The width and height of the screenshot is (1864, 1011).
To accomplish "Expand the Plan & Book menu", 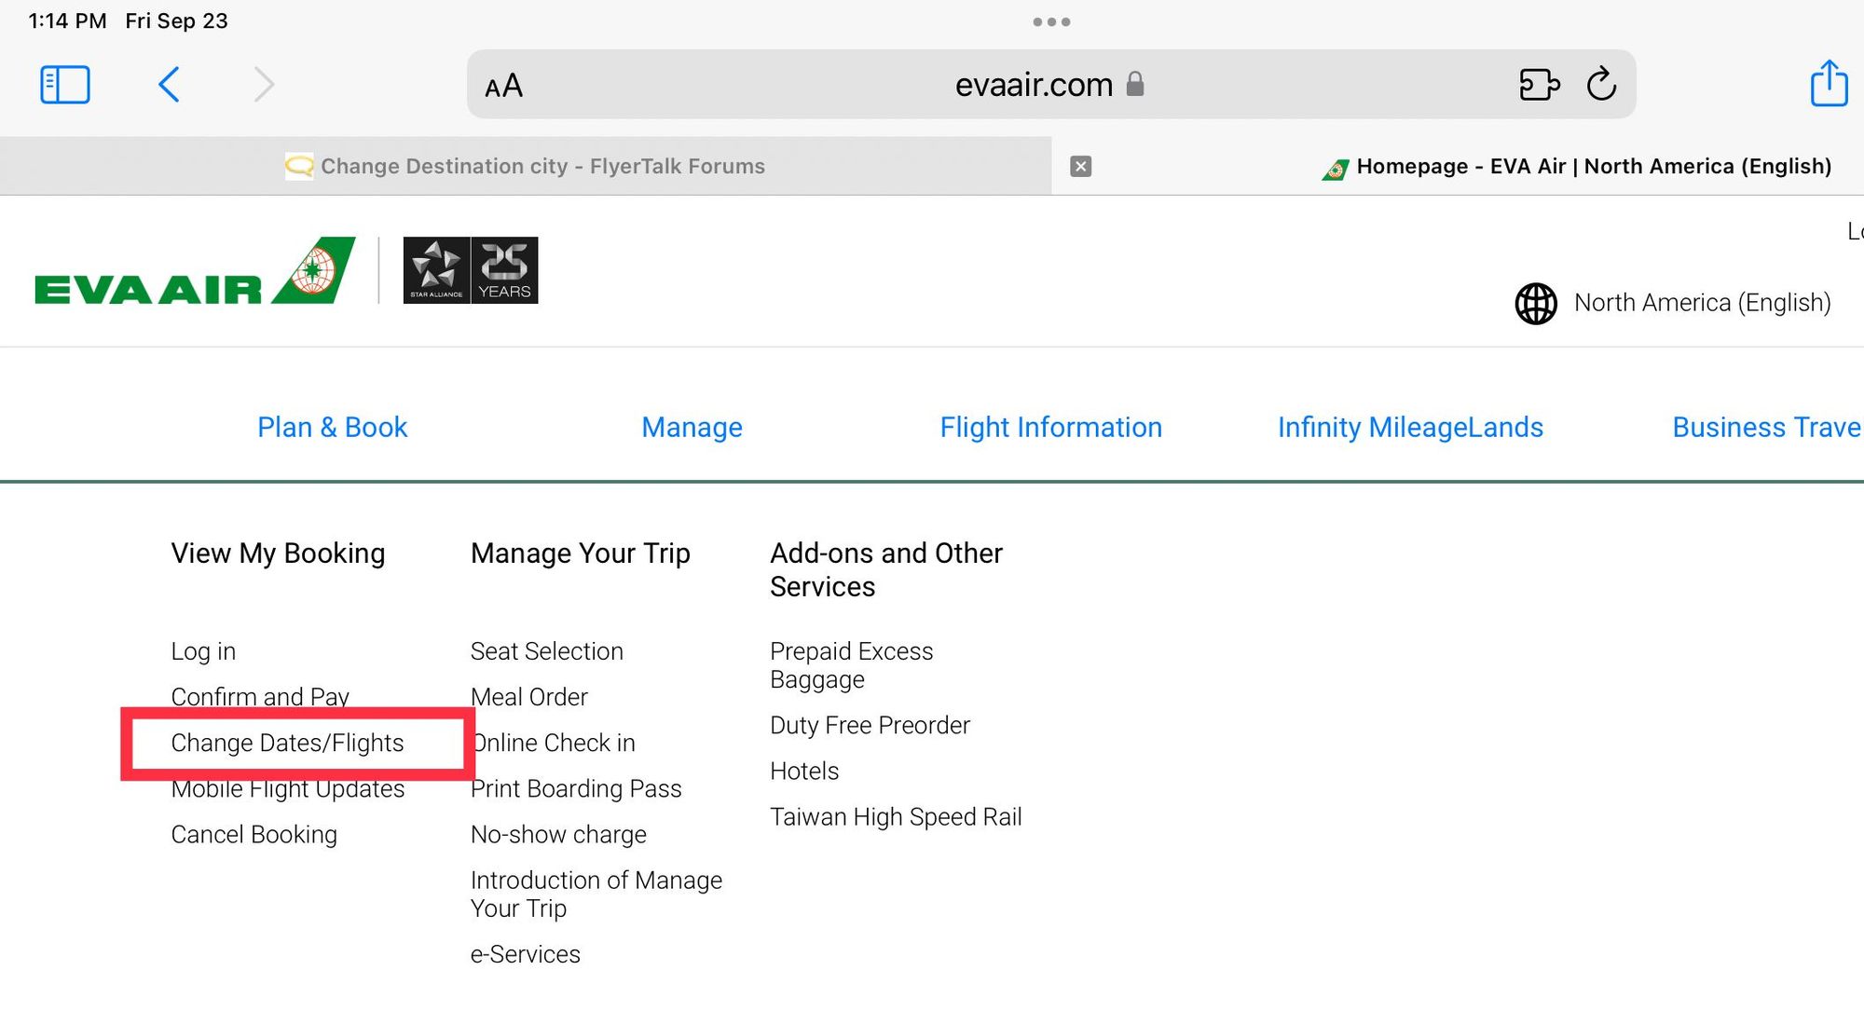I will (x=332, y=428).
